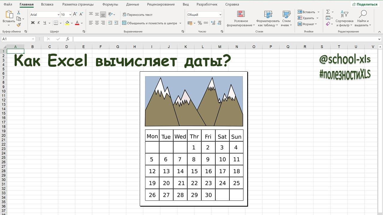Image resolution: width=383 pixels, height=215 pixels.
Task: Open Стили ячеек gallery
Action: click(x=286, y=19)
